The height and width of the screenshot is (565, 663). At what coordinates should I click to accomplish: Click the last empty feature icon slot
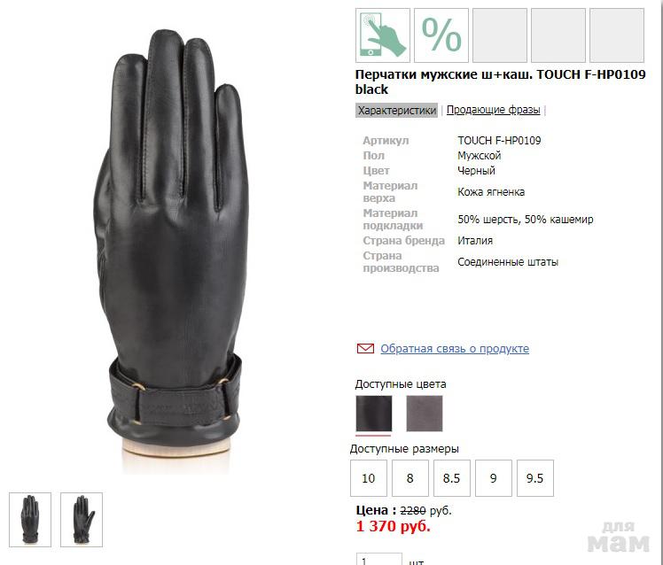(617, 35)
